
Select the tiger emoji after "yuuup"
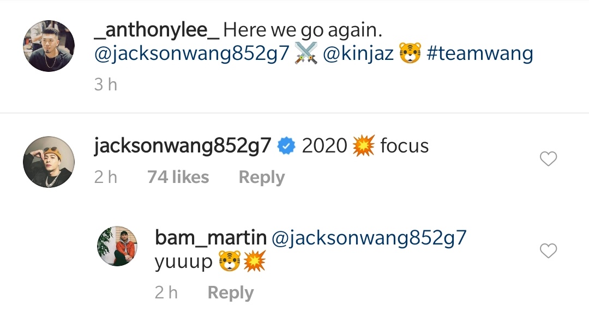pos(230,261)
